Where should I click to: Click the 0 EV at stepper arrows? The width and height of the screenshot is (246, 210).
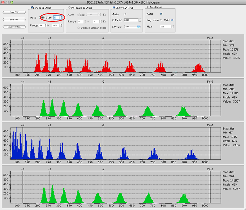pos(140,20)
